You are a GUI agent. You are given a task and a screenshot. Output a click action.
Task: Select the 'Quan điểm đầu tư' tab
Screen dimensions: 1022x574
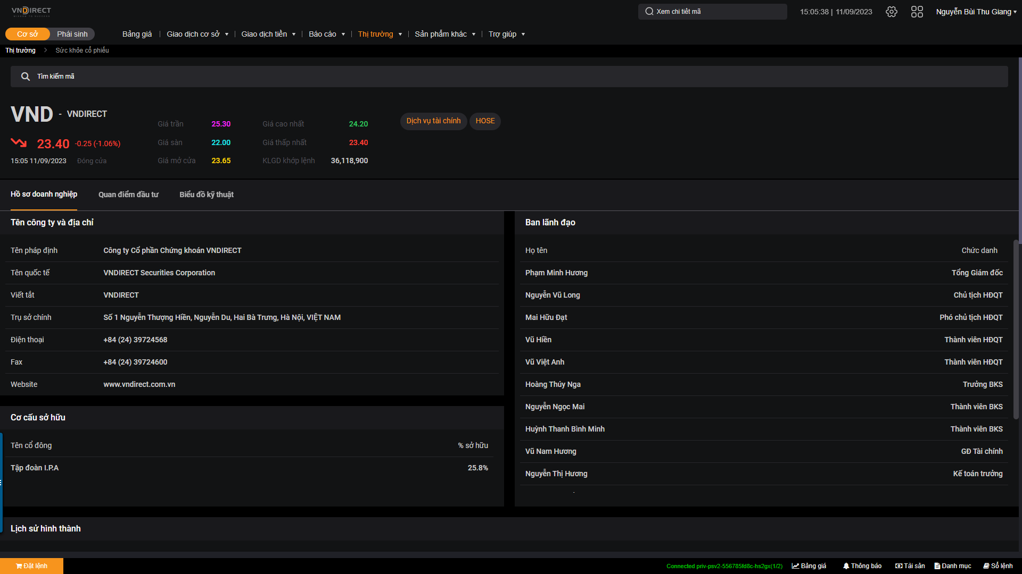pyautogui.click(x=128, y=195)
